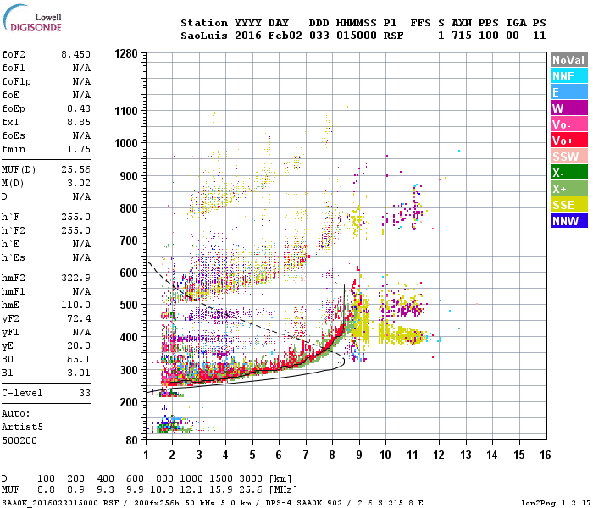Screen dimensions: 593x508
Task: Select the NNE cyan legend swatch
Action: [x=569, y=76]
